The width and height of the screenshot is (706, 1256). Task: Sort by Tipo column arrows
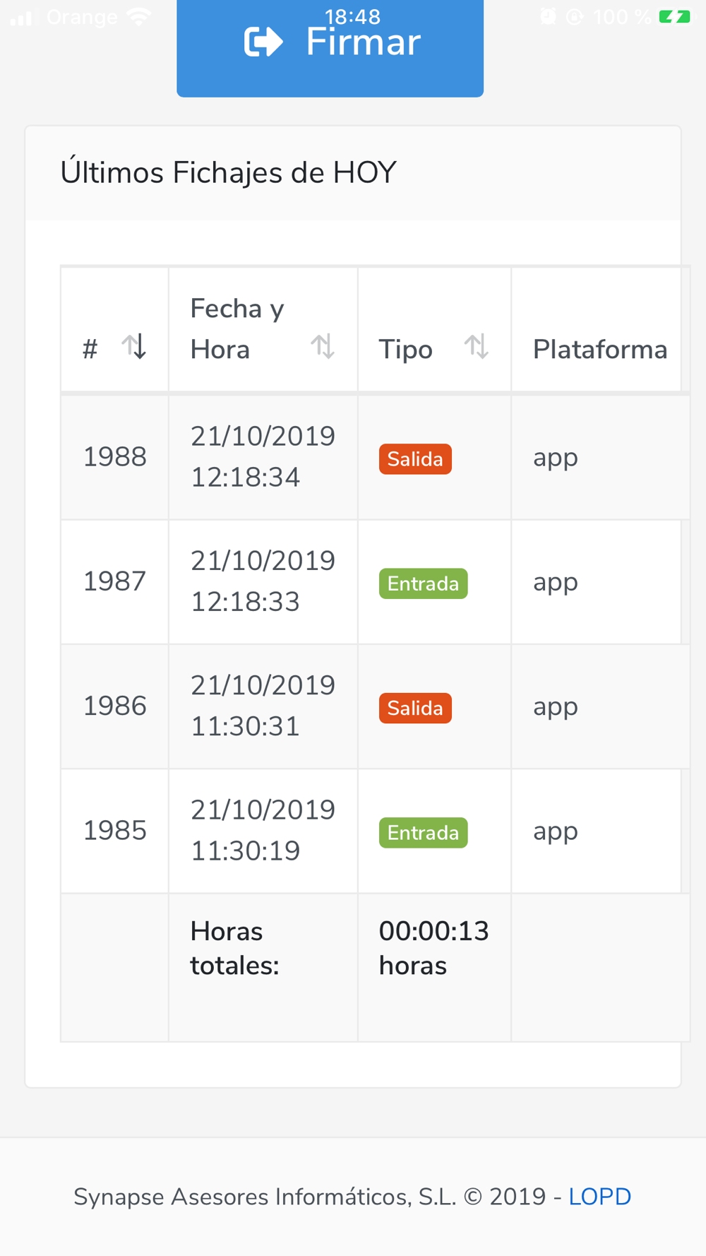click(477, 347)
